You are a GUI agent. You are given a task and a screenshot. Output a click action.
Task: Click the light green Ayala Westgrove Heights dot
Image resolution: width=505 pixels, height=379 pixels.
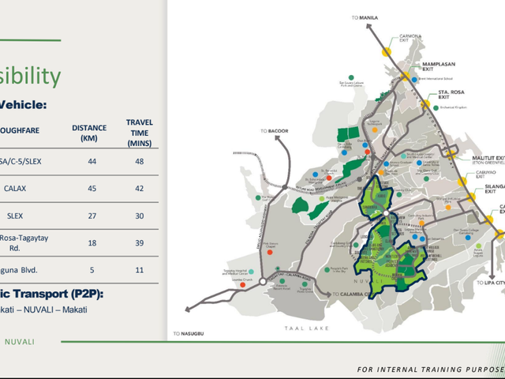tap(322, 199)
